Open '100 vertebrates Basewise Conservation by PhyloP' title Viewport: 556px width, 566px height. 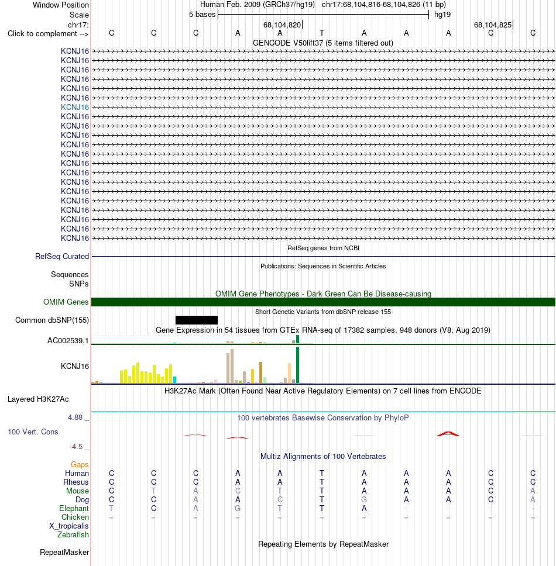coord(323,417)
